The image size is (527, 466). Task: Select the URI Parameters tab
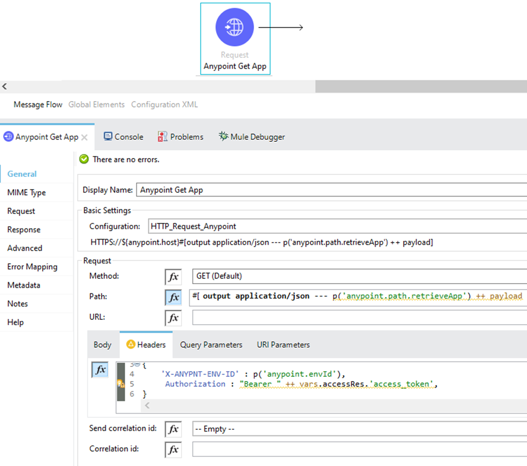tap(283, 345)
